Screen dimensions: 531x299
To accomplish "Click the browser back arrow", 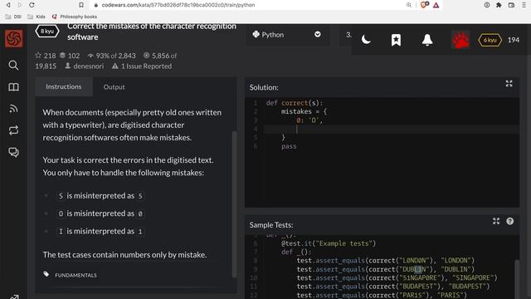I will pos(8,5).
